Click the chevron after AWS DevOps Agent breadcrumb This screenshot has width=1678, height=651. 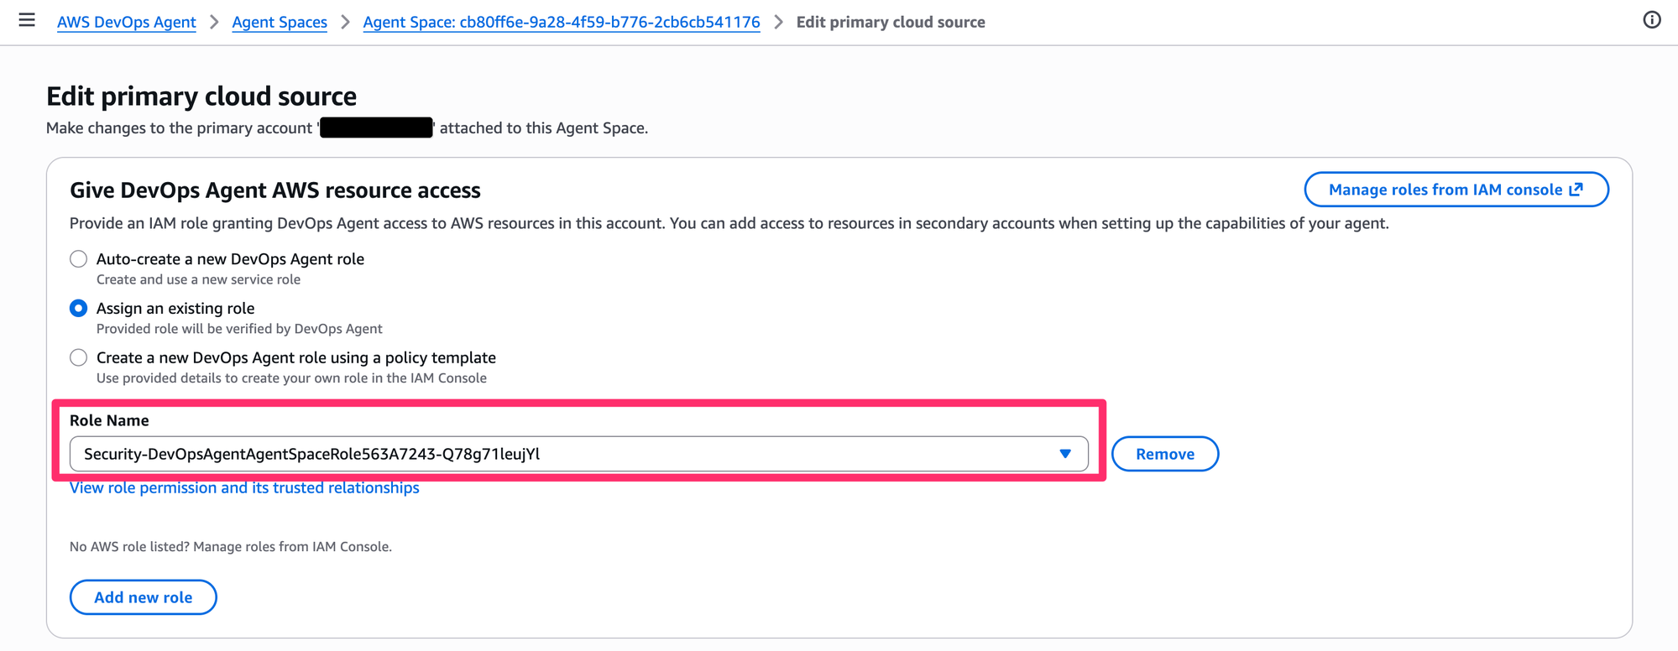tap(214, 23)
